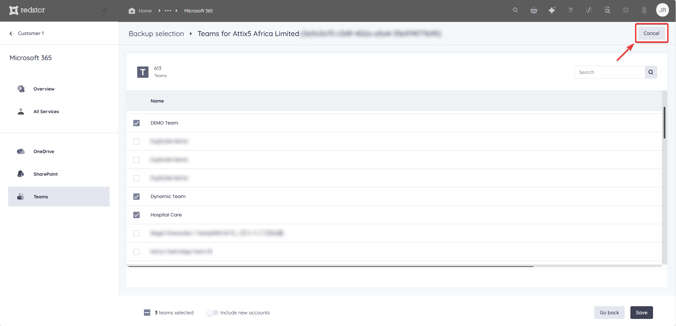Enable Include new accounts toggle

click(212, 313)
